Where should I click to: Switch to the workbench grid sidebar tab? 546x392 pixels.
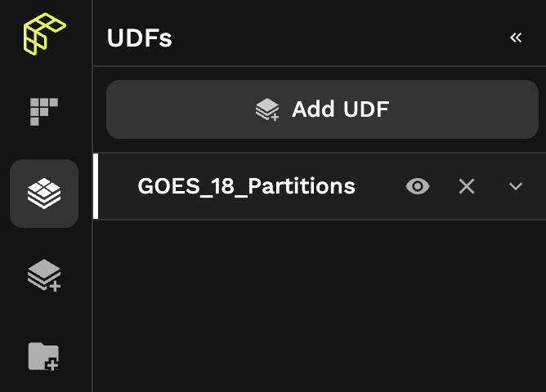tap(44, 110)
